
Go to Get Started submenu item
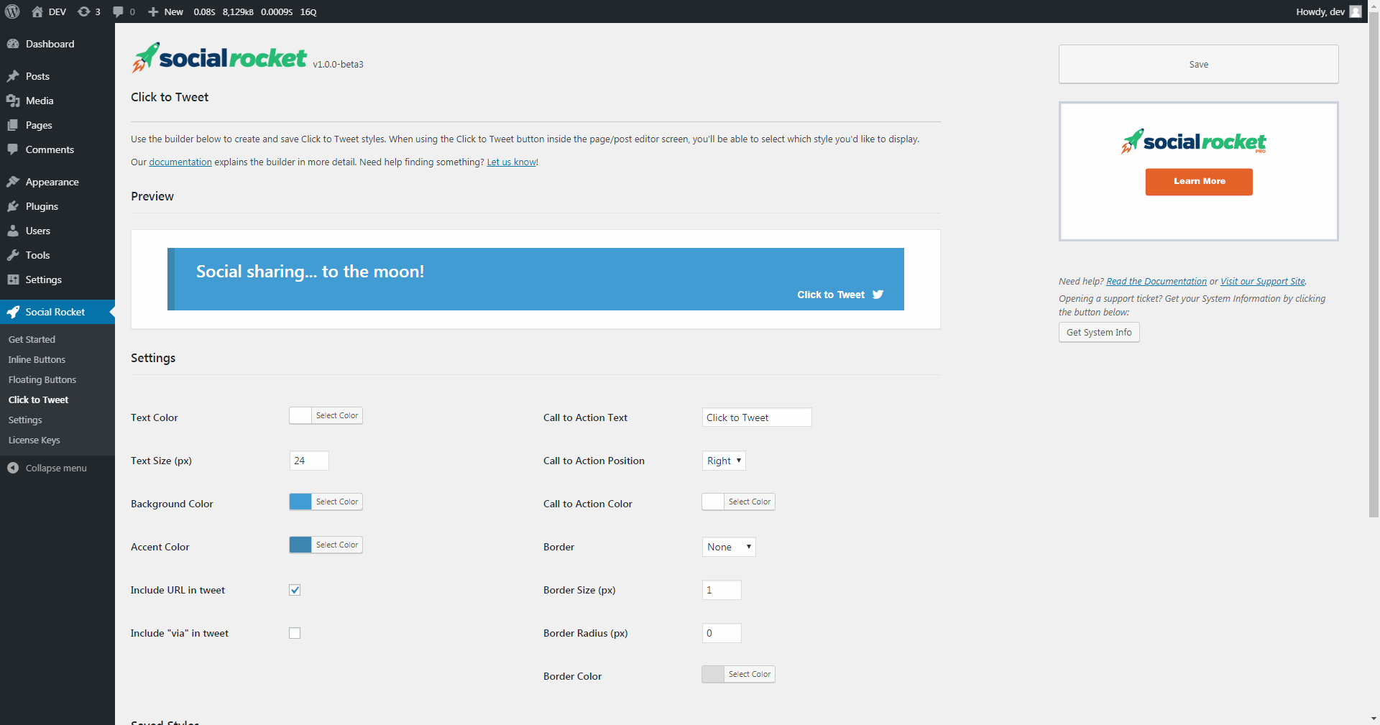[x=32, y=339]
